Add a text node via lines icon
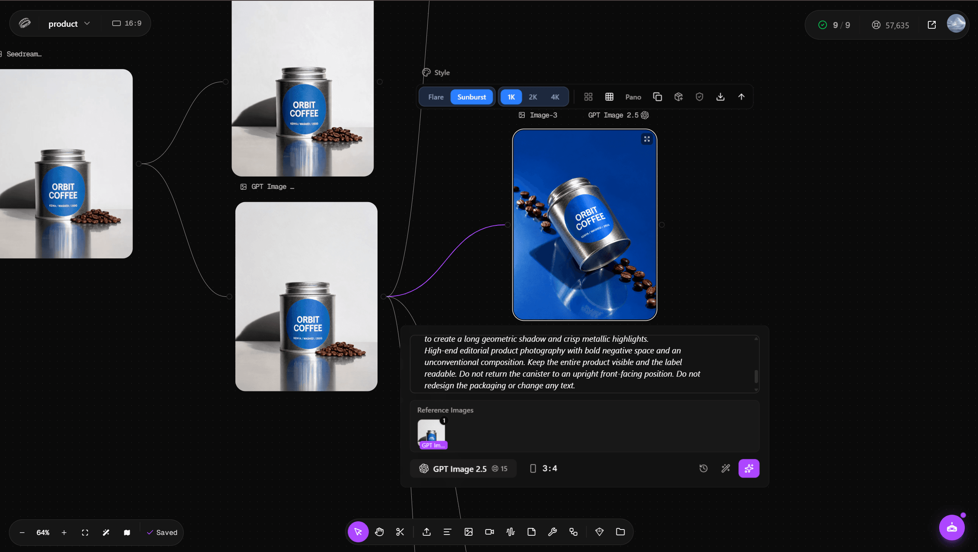 pos(447,532)
